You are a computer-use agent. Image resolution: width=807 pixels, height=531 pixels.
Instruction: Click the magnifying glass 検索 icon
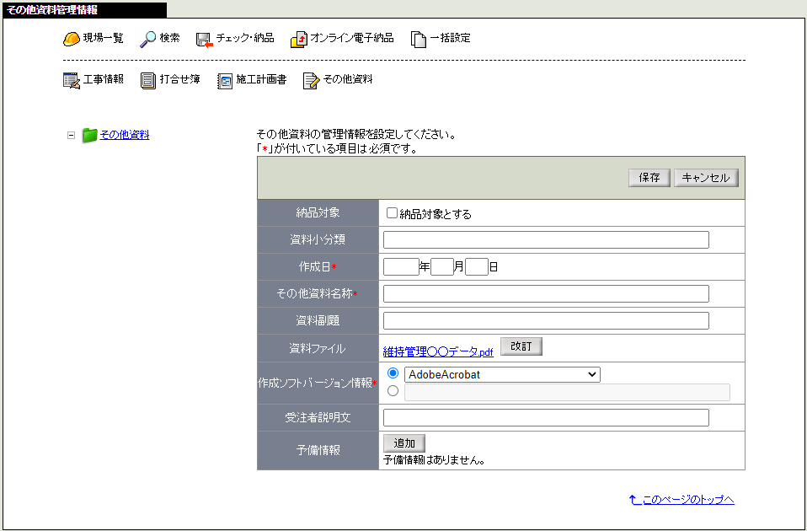click(147, 39)
